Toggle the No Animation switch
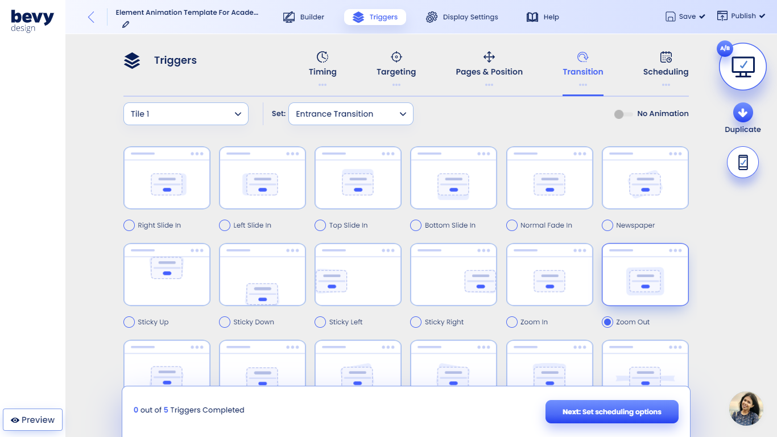This screenshot has height=437, width=777. tap(623, 114)
